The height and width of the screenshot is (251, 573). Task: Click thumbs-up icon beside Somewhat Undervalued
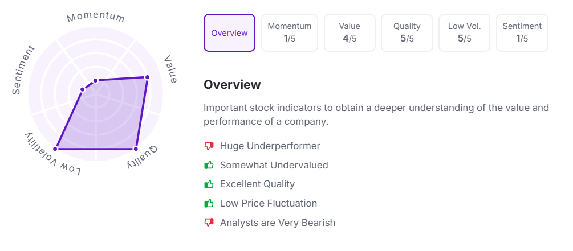[209, 166]
